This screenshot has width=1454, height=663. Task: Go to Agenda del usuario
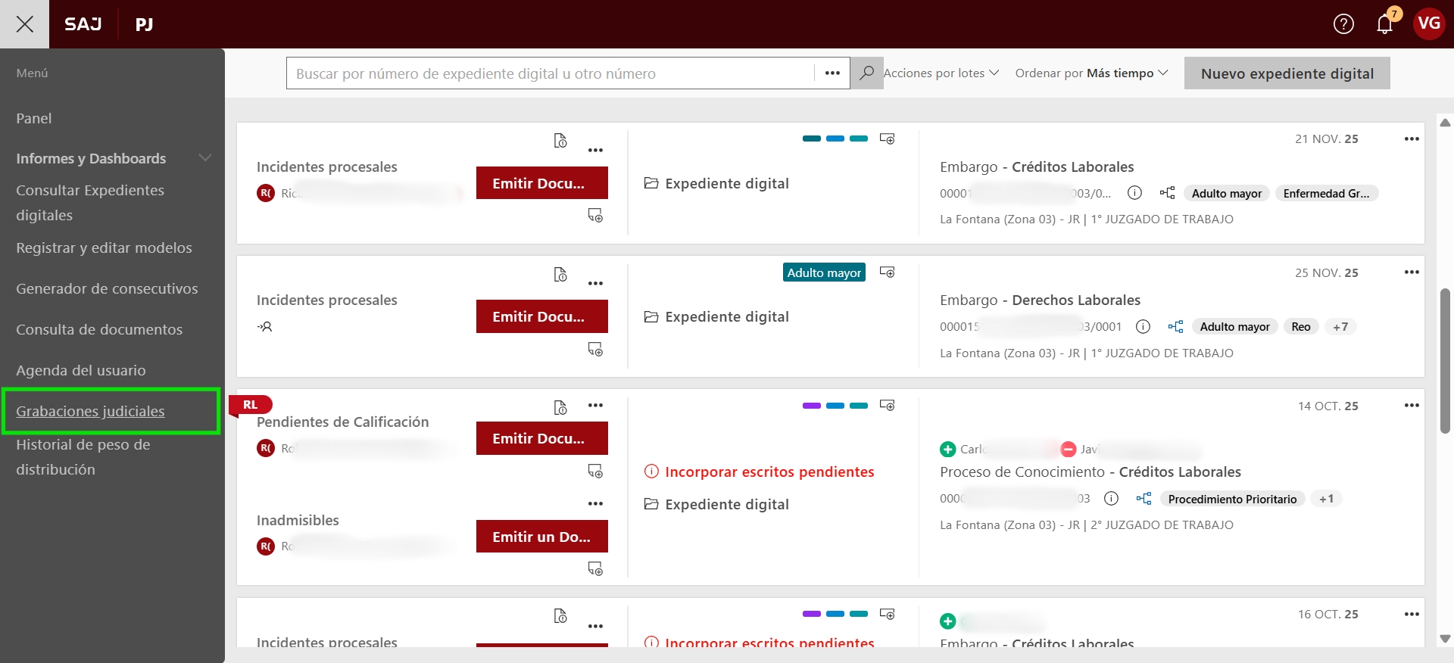pos(81,370)
